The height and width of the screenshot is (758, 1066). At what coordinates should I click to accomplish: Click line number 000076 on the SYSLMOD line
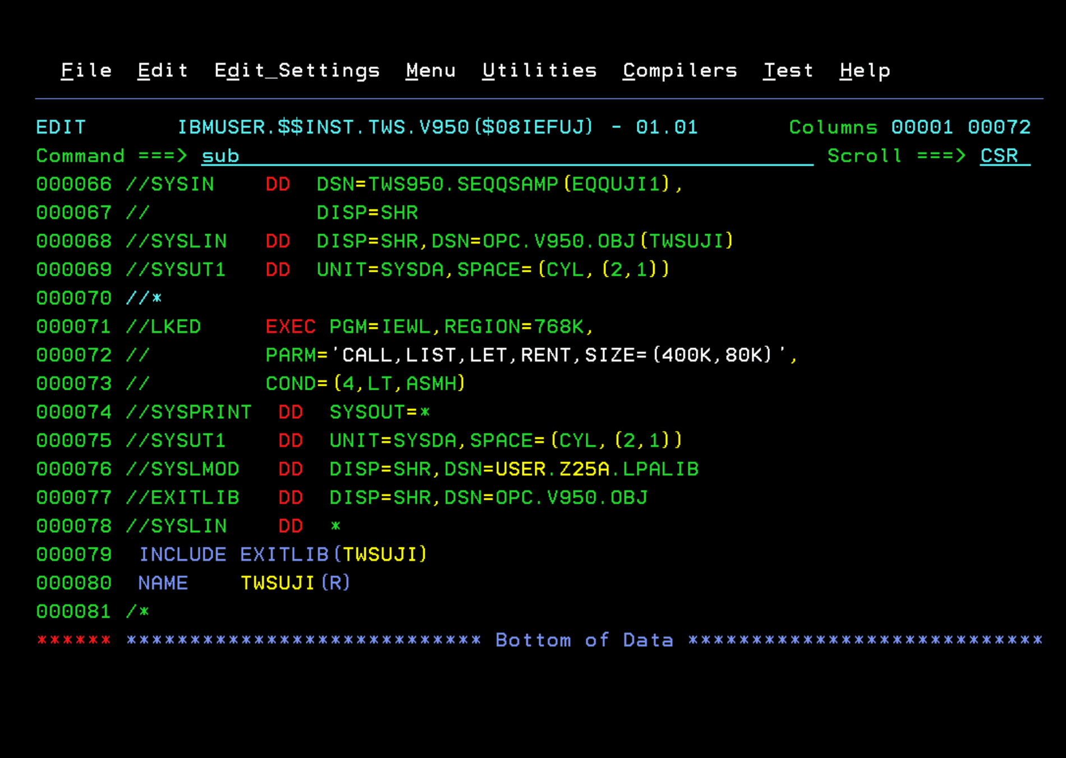[73, 469]
